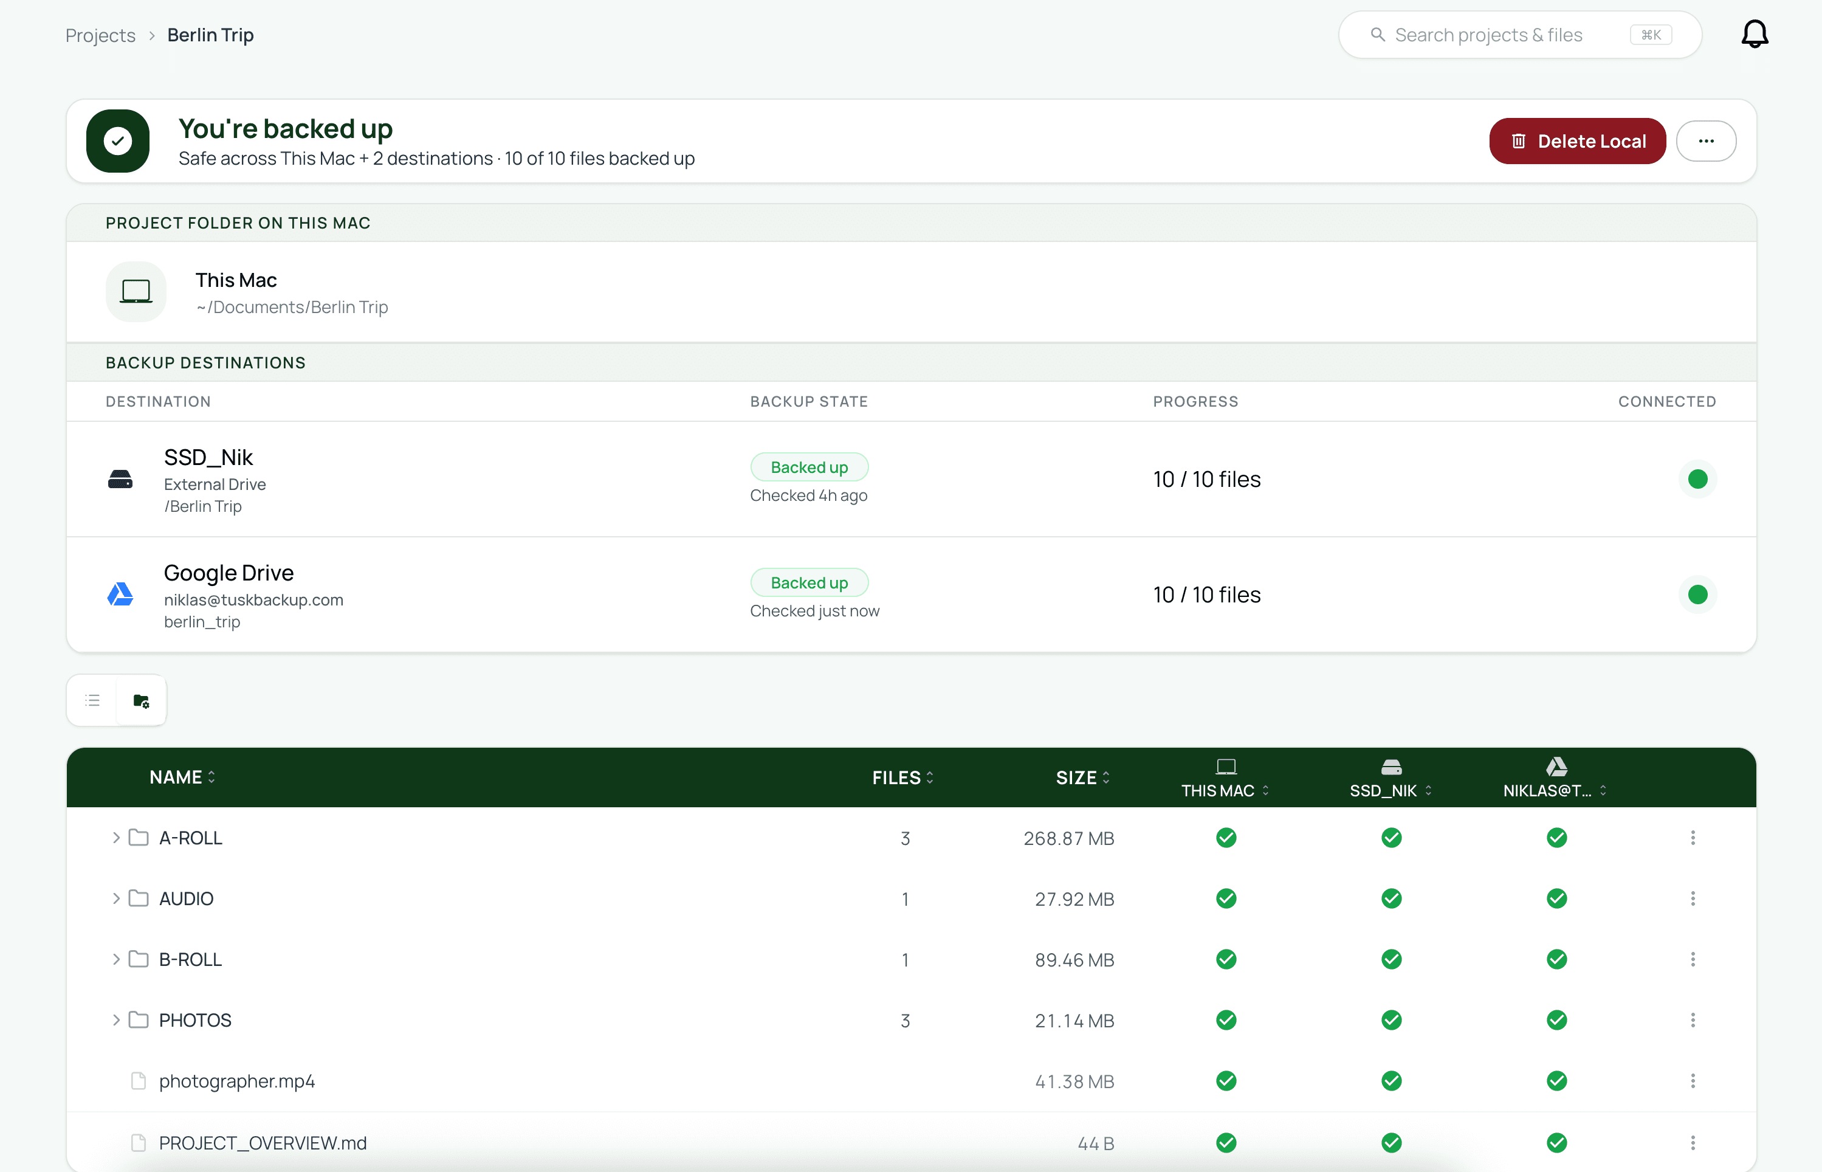
Task: Click photographer.mp4 This Mac checkmark
Action: click(x=1226, y=1081)
